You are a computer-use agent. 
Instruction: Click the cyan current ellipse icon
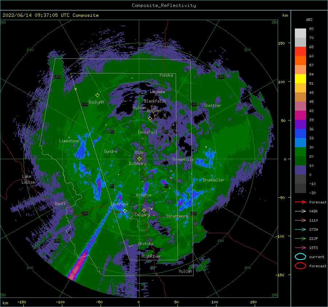click(300, 257)
